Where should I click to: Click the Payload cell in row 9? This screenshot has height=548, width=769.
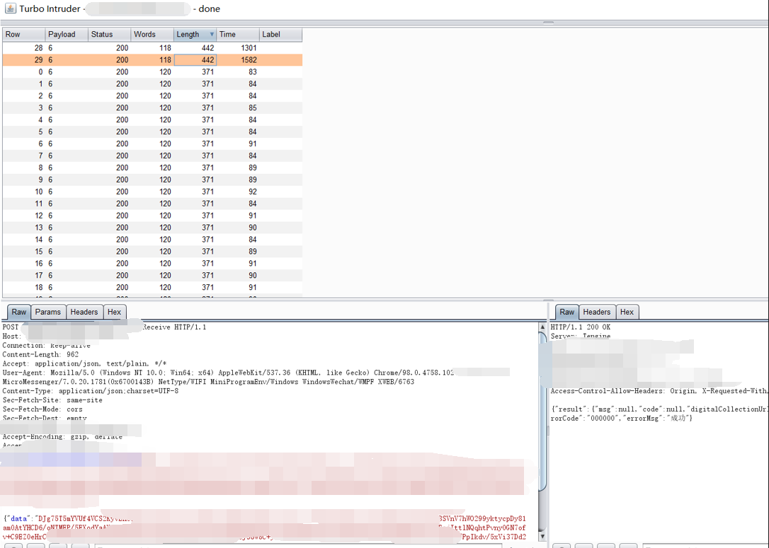[67, 180]
